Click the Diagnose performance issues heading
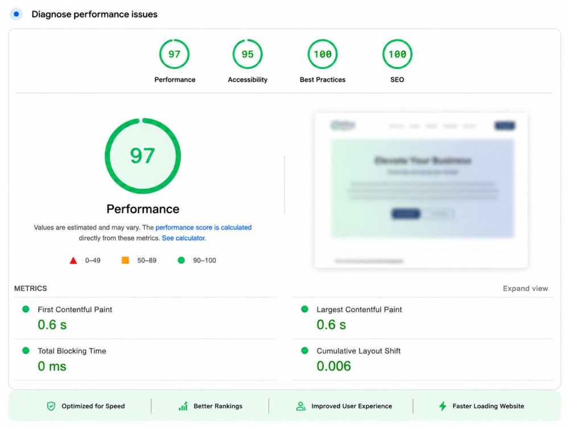 [94, 14]
